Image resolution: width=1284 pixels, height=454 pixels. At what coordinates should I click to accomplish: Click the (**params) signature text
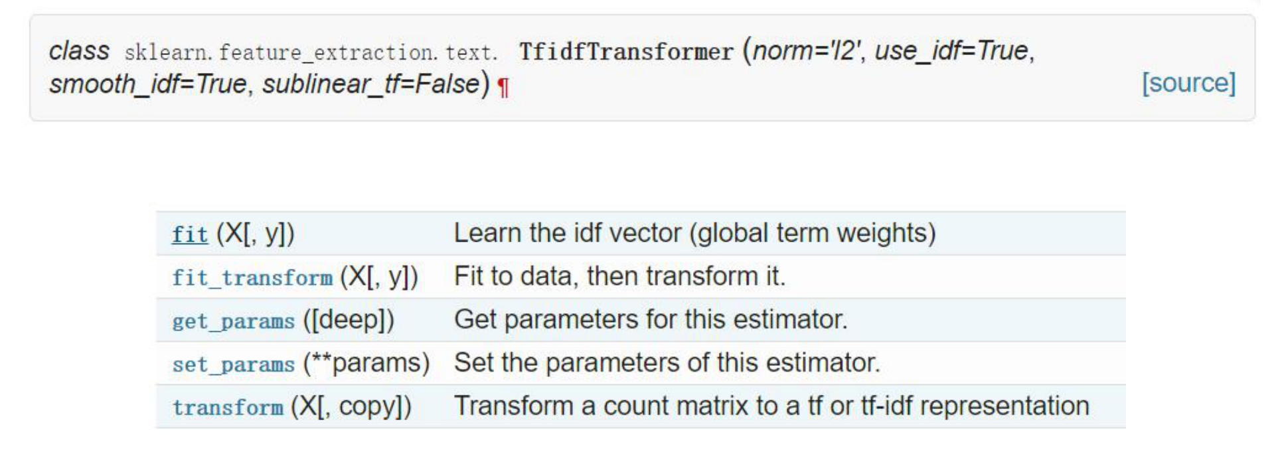[x=366, y=364]
